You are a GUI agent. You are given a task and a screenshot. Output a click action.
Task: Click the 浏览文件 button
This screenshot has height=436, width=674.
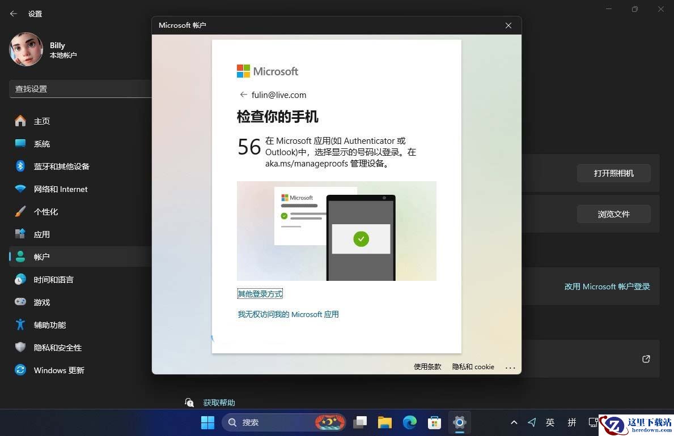pos(614,214)
